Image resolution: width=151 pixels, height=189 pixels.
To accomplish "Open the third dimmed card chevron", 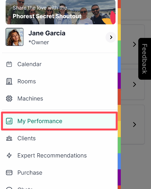I will (x=134, y=125).
